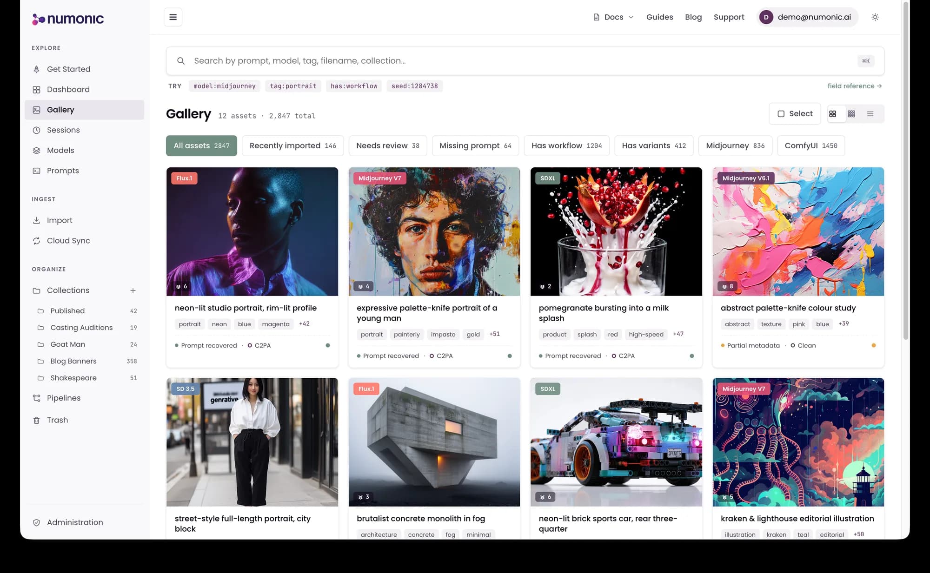Open the Guides page
The image size is (930, 573).
[x=659, y=17]
